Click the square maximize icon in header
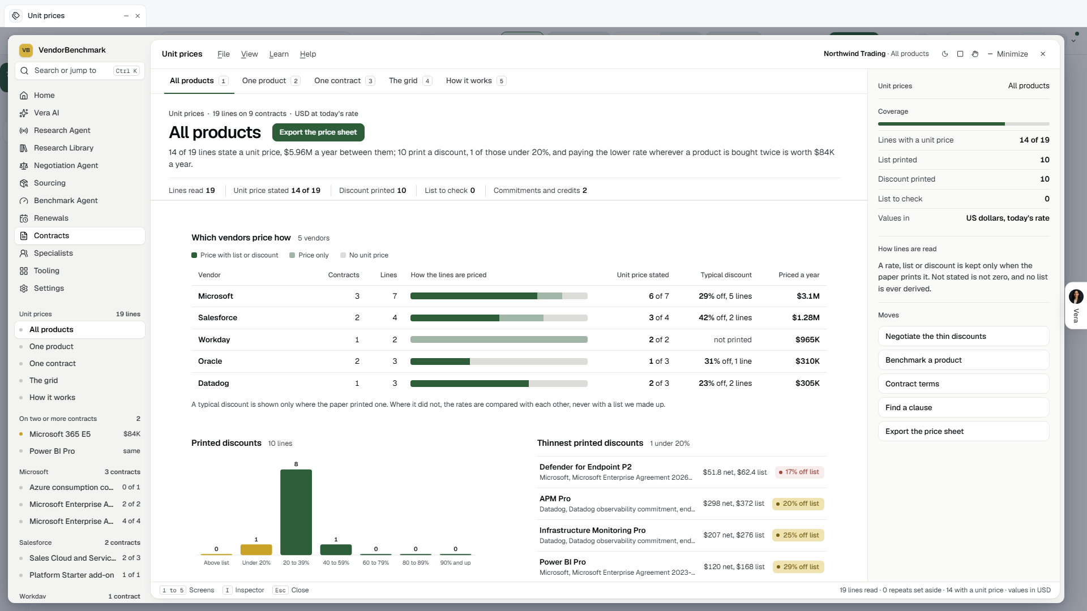 coord(960,54)
